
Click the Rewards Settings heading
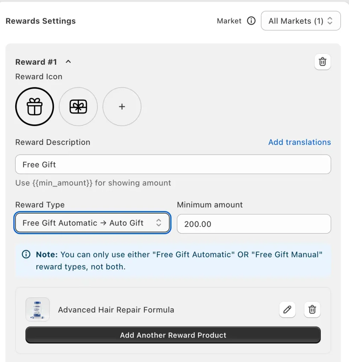[x=41, y=21]
